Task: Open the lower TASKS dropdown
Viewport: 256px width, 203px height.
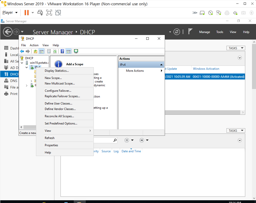Action: 236,130
